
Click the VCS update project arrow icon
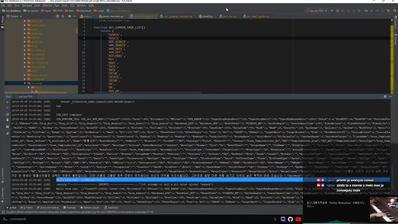tap(372, 11)
